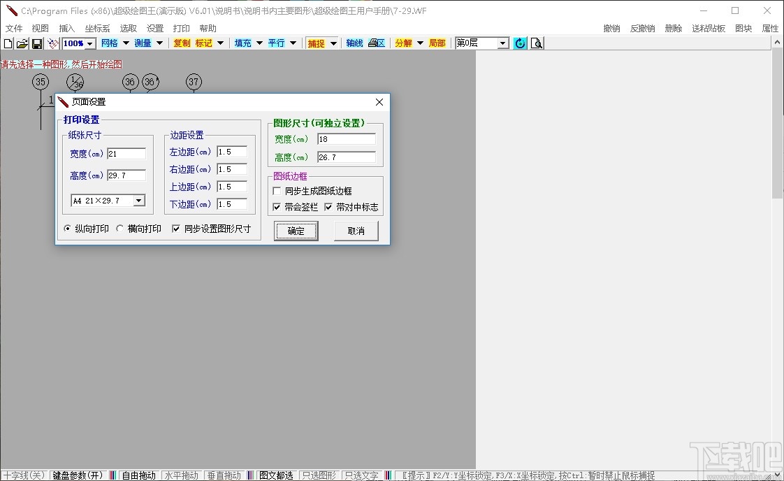Screen dimensions: 784x481
Task: Select 自由拖动 mode in status bar
Action: (139, 475)
